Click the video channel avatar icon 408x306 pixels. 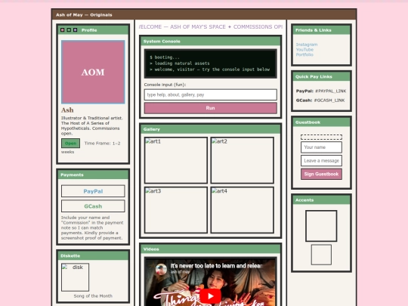(161, 269)
